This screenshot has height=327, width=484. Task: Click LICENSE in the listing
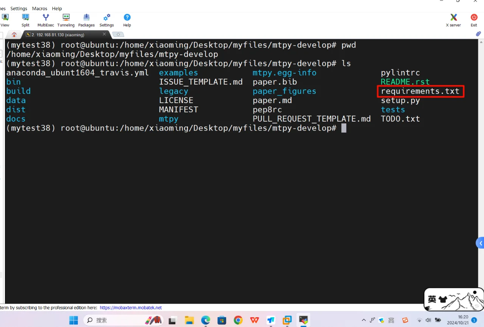pos(176,100)
